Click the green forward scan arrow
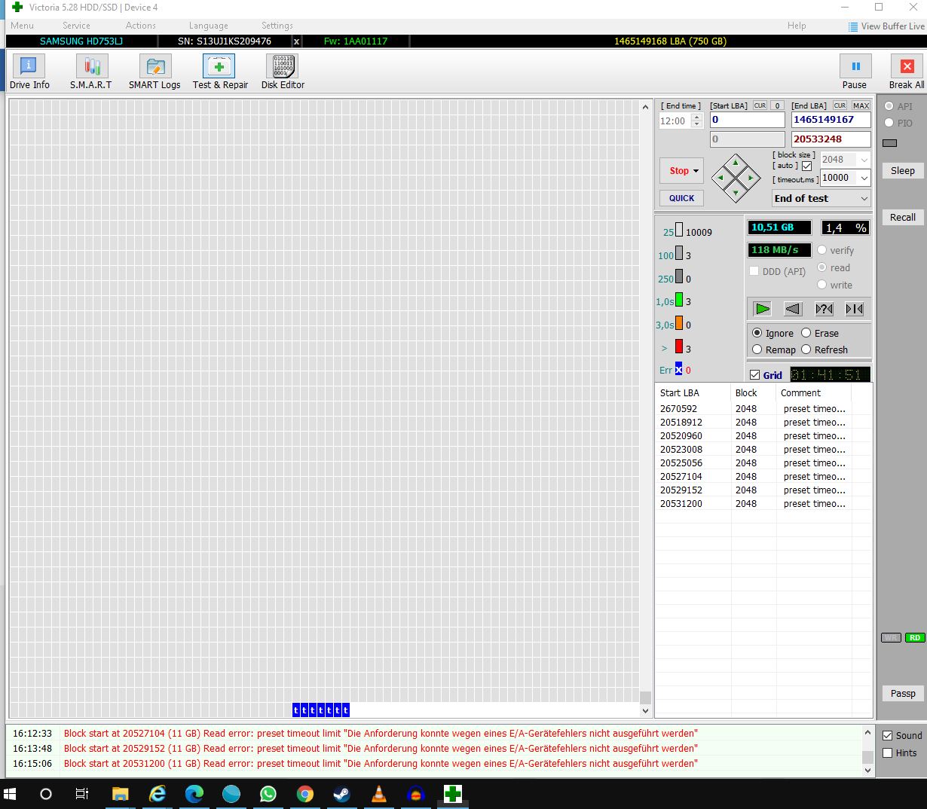Screen dimensions: 927x809 pos(763,309)
